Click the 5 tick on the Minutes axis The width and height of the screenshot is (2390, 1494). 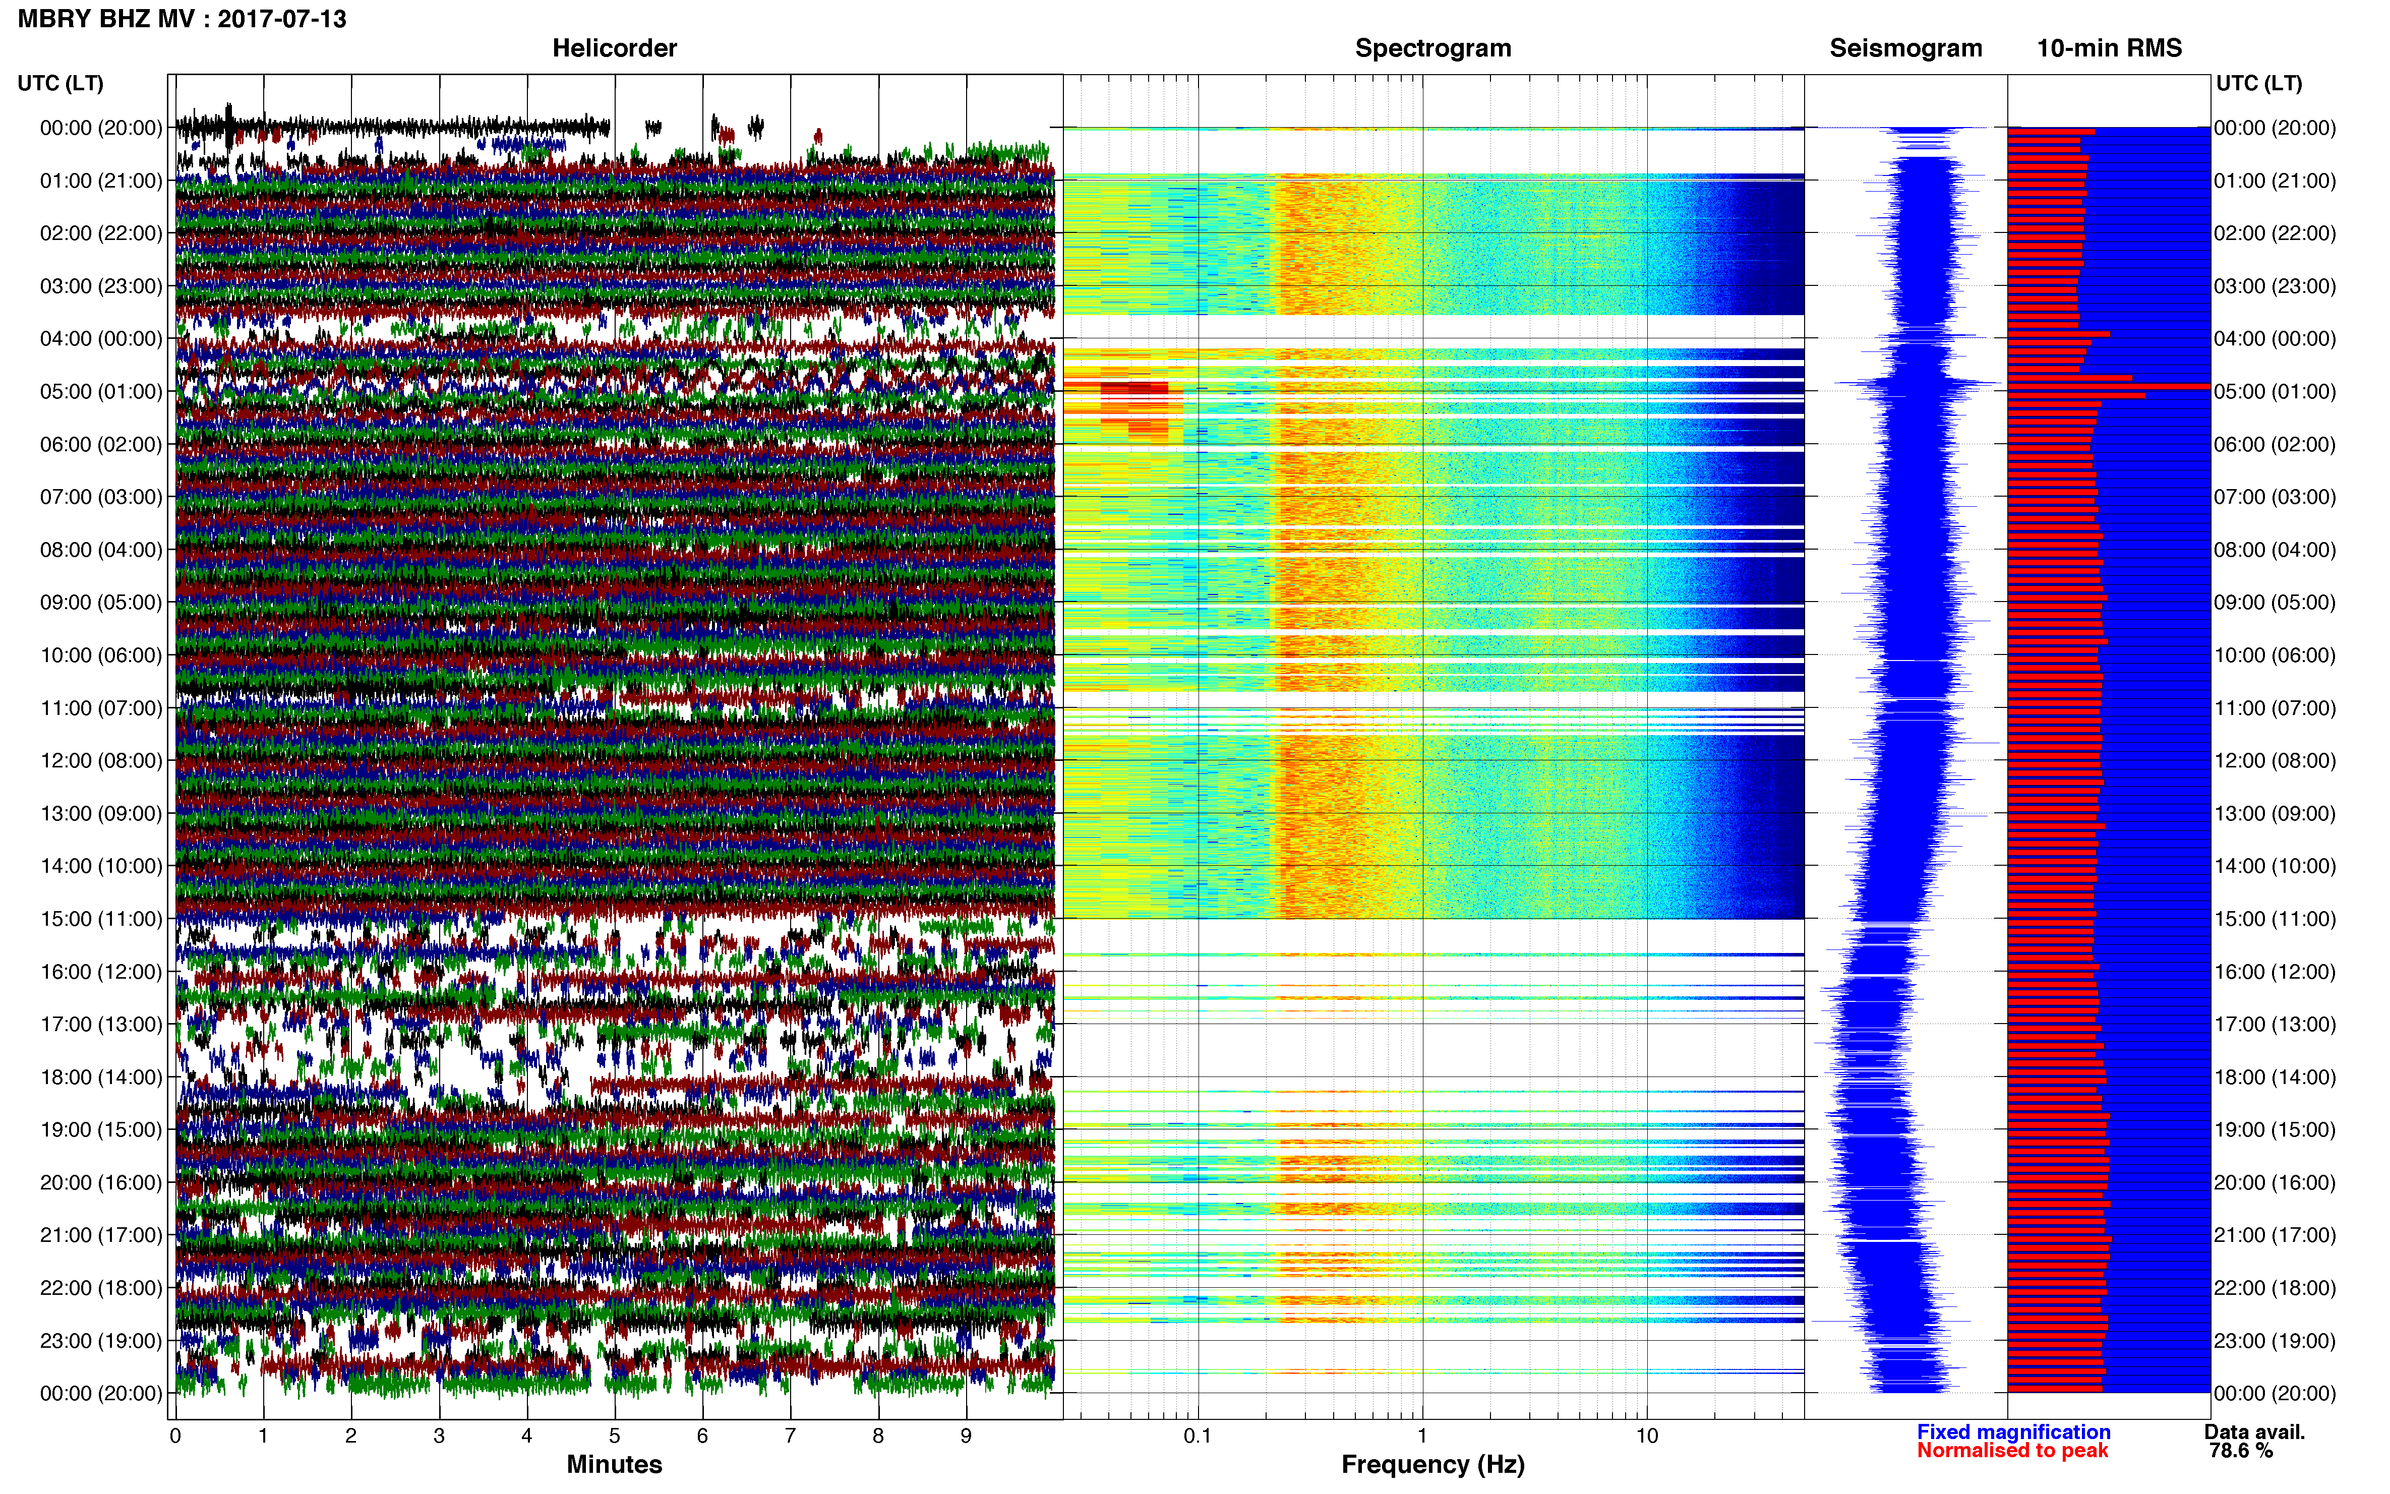(615, 1436)
